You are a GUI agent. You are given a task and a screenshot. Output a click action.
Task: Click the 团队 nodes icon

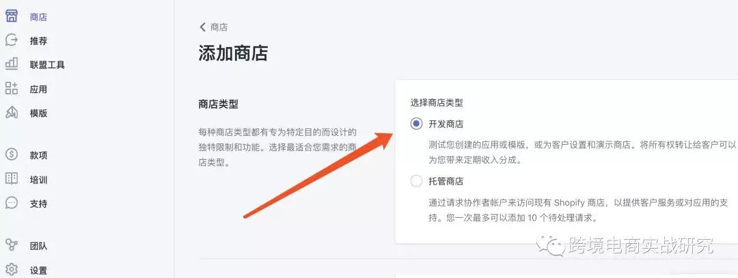click(x=12, y=245)
